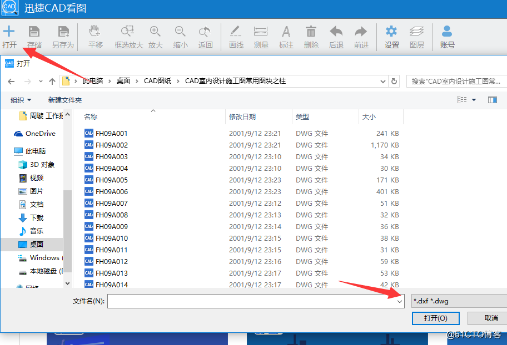The height and width of the screenshot is (345, 507).
Task: Select file FH09A001
Action: (x=106, y=133)
